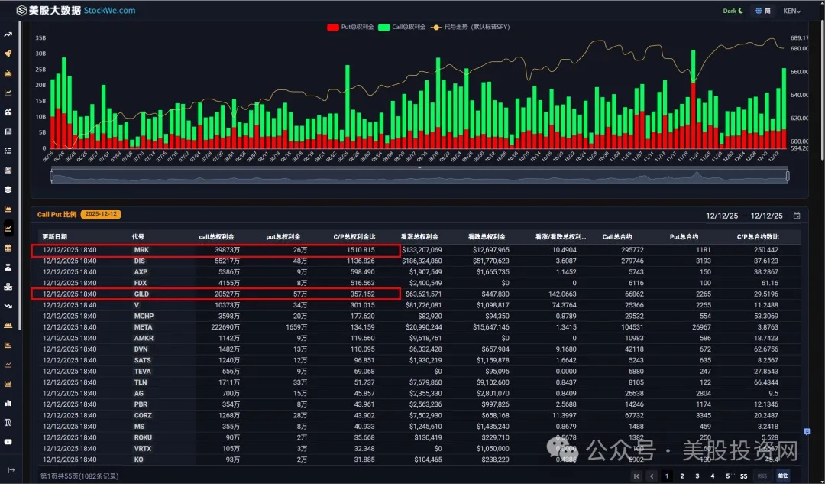Toggle the green Call总权利金 legend series

click(402, 27)
